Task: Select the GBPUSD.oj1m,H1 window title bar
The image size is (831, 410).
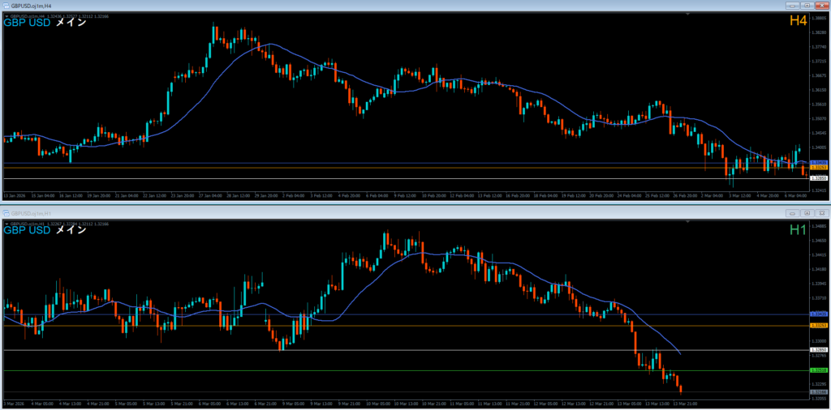Action: (x=325, y=213)
